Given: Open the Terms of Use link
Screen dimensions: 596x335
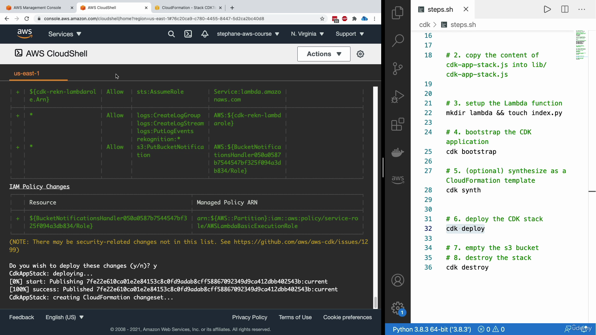Looking at the screenshot, I should 295,317.
